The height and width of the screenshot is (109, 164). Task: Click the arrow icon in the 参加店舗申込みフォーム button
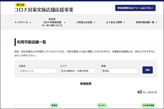click(x=153, y=8)
